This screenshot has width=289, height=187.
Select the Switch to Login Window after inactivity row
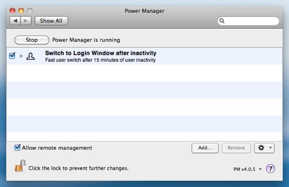(x=144, y=56)
